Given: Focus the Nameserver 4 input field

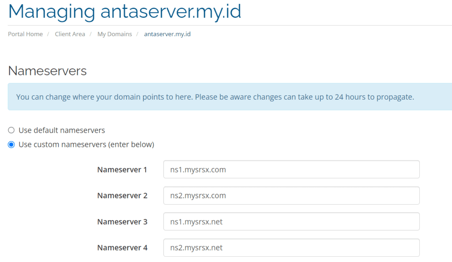Looking at the screenshot, I should point(291,247).
